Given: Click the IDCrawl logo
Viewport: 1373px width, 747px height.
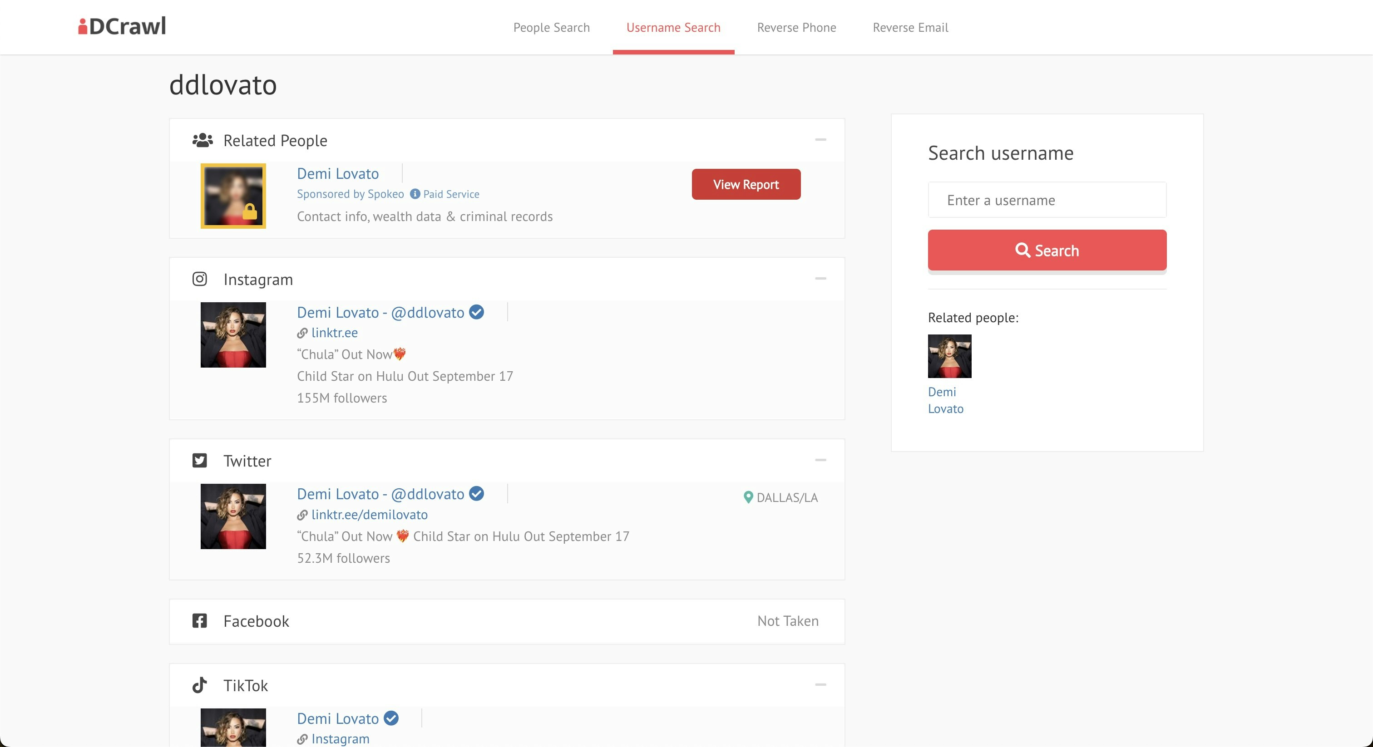Looking at the screenshot, I should click(122, 26).
